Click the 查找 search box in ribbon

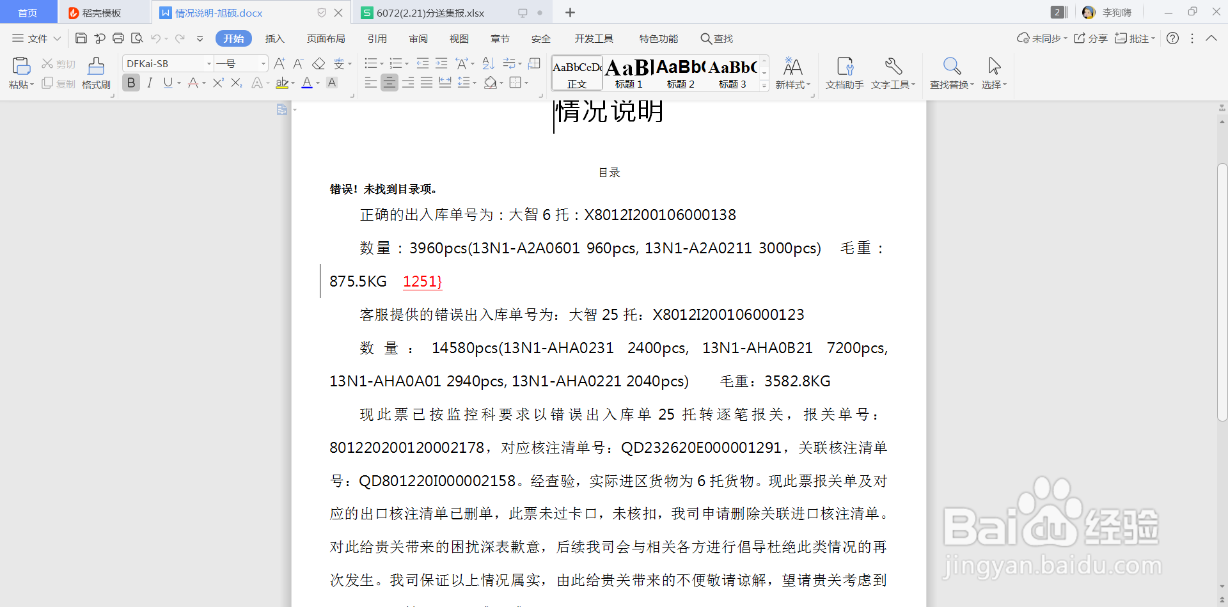click(716, 38)
